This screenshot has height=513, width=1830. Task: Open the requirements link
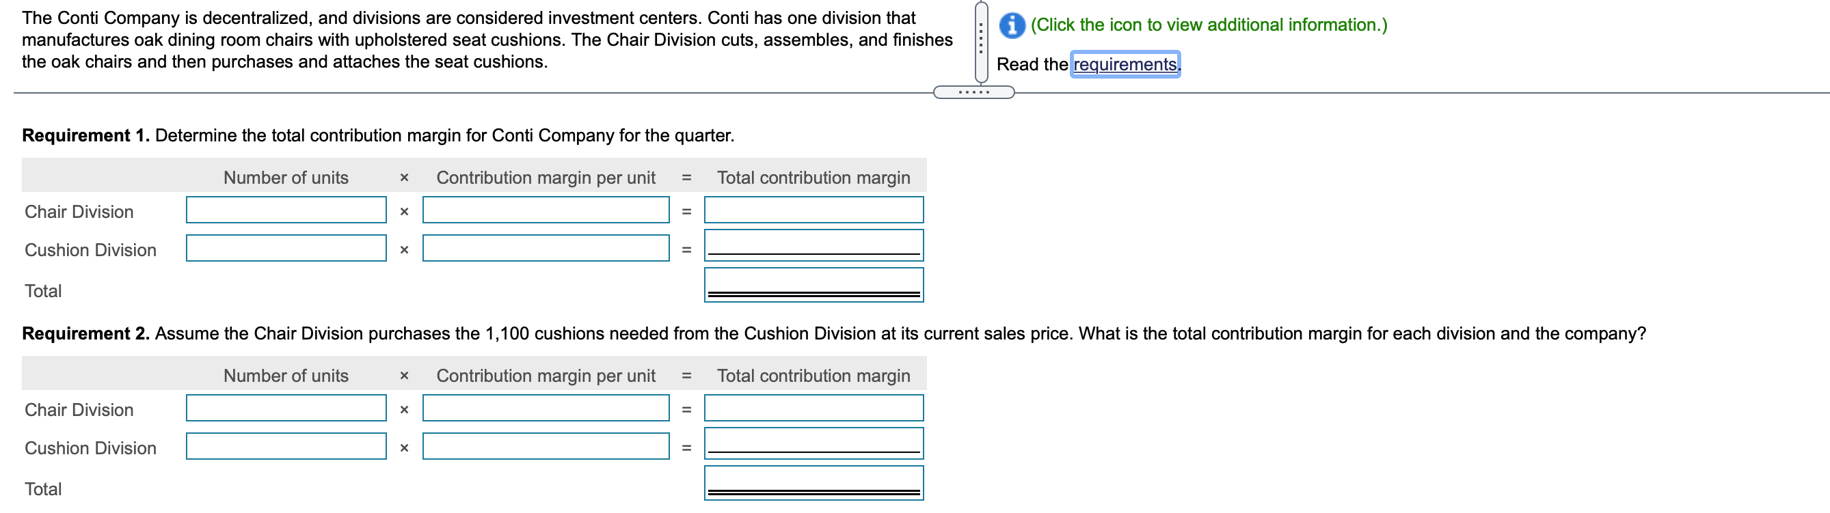[1125, 64]
